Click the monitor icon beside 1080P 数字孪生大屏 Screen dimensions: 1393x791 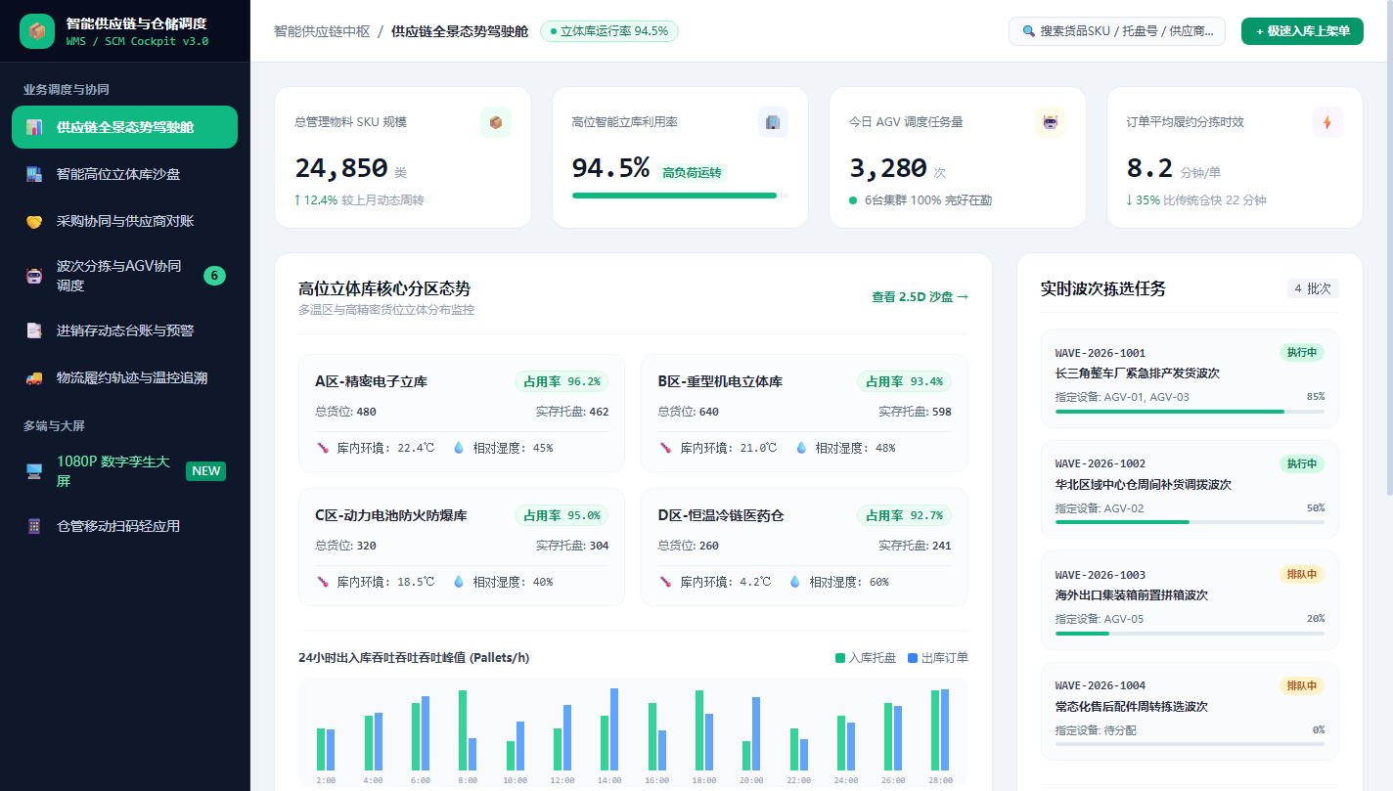click(34, 471)
